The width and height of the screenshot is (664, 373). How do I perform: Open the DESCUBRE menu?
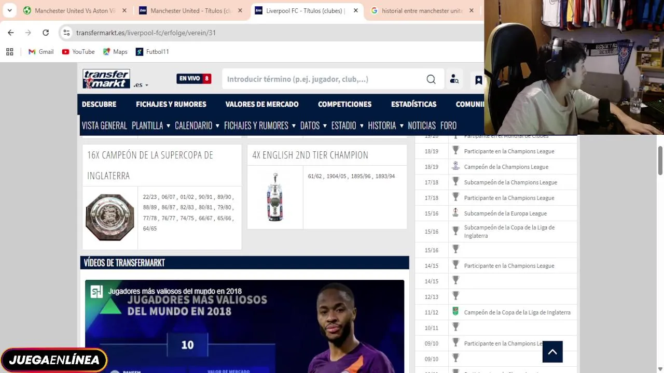coord(99,104)
